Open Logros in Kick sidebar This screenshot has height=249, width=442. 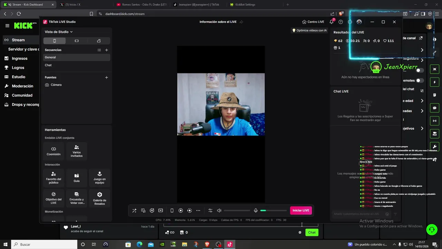point(18,68)
